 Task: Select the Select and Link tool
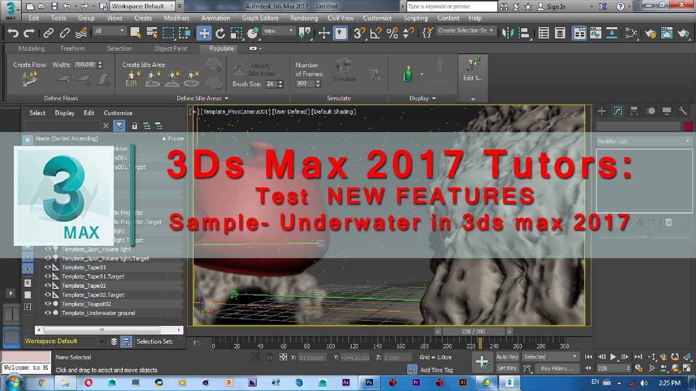pyautogui.click(x=48, y=33)
